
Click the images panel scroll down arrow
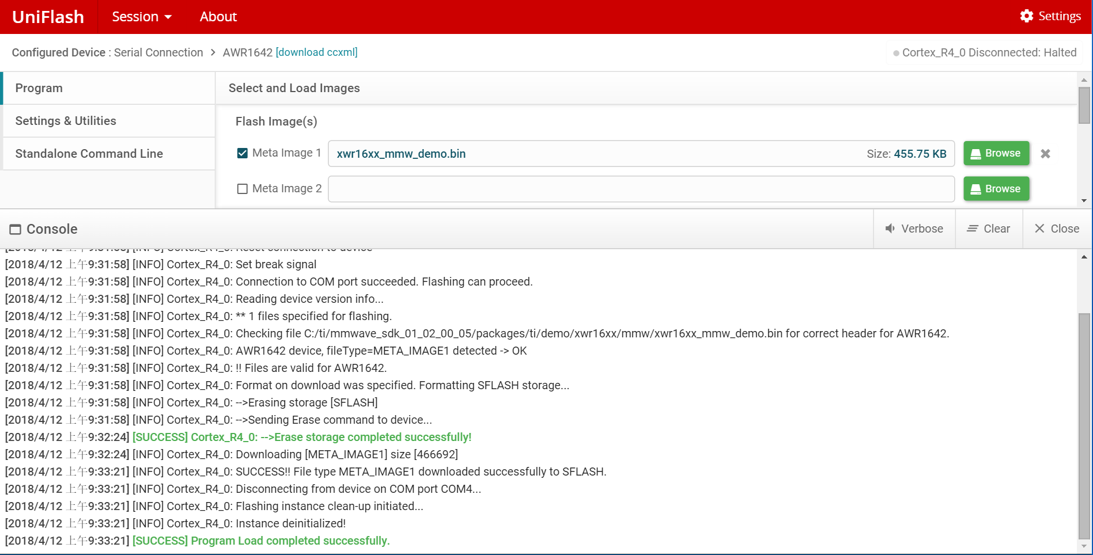(x=1084, y=201)
